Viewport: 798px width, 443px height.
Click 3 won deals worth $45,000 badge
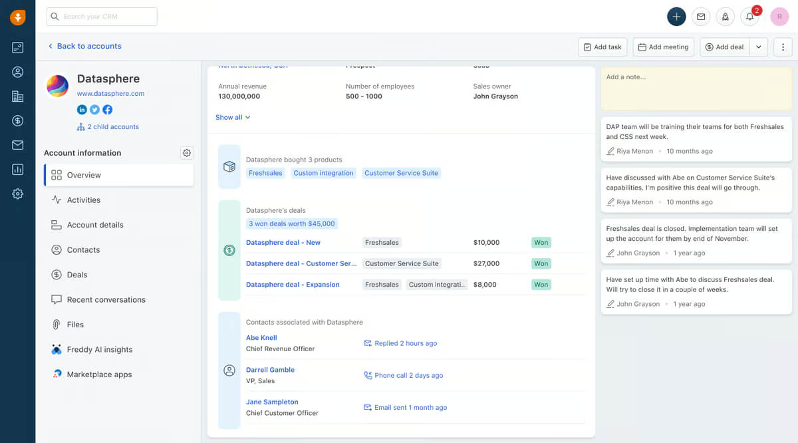point(292,223)
